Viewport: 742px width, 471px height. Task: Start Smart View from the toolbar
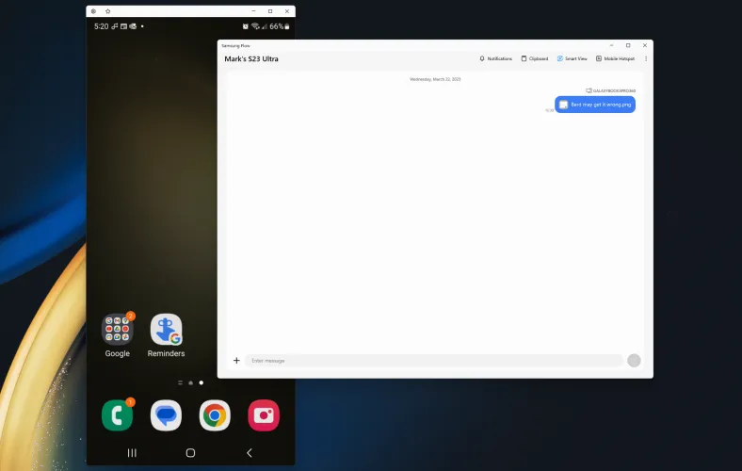coord(572,58)
